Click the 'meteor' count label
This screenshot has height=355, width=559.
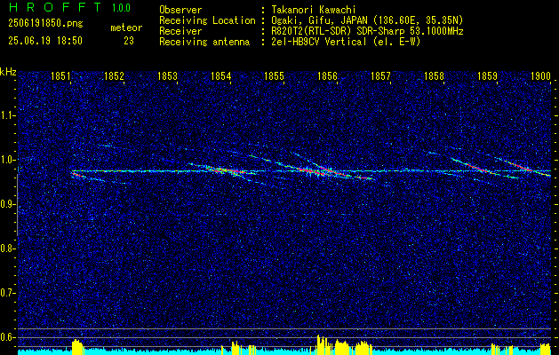tap(126, 28)
